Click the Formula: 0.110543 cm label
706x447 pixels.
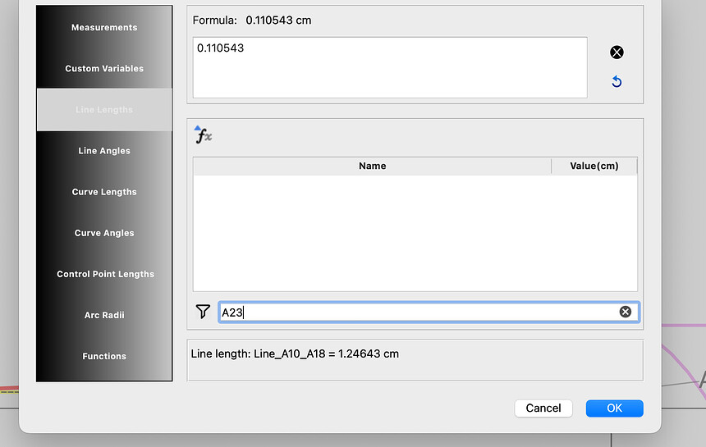click(x=252, y=21)
